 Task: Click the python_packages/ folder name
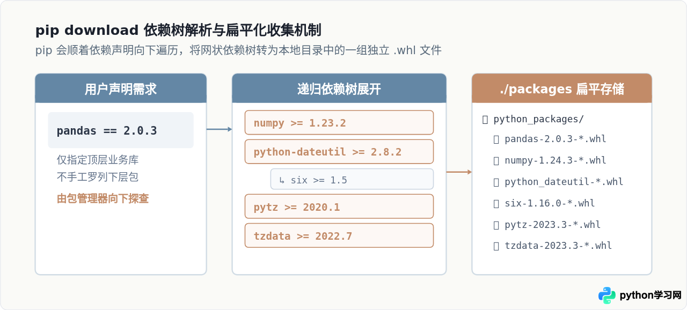tap(538, 119)
